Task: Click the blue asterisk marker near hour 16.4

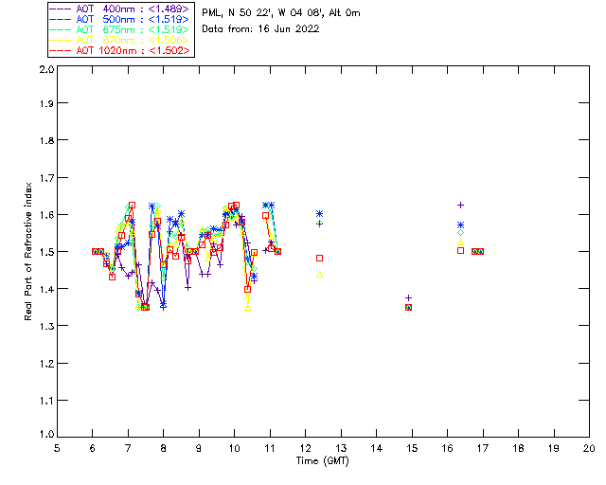Action: [x=460, y=225]
